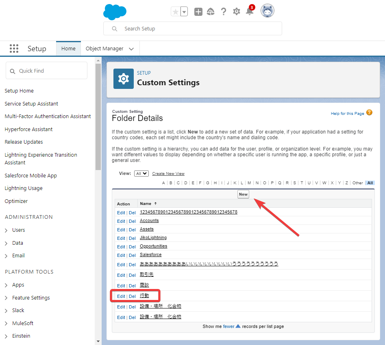The height and width of the screenshot is (345, 385).
Task: Open the user avatar profile menu
Action: coord(267,11)
